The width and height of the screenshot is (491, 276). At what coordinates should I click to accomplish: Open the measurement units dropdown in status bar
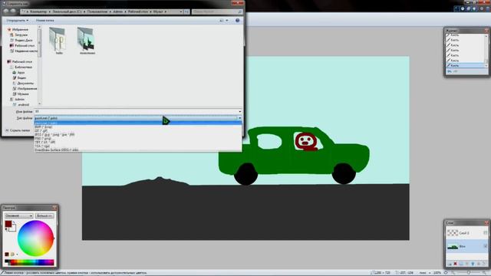click(x=424, y=273)
